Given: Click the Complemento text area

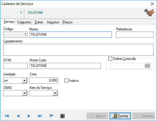Looking at the screenshot, I should [78, 50].
